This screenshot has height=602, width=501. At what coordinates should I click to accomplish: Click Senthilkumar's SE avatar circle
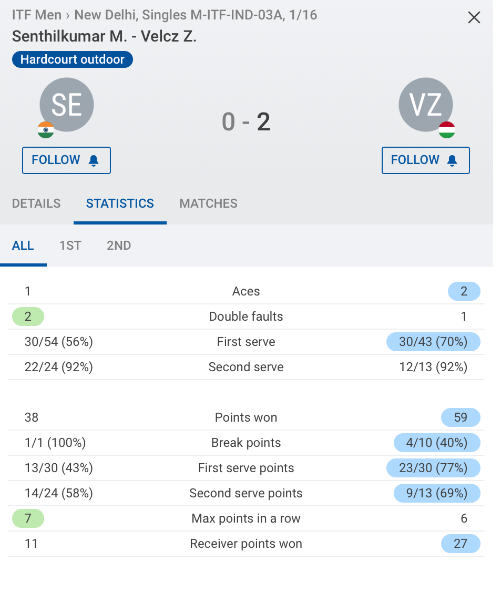pos(67,104)
